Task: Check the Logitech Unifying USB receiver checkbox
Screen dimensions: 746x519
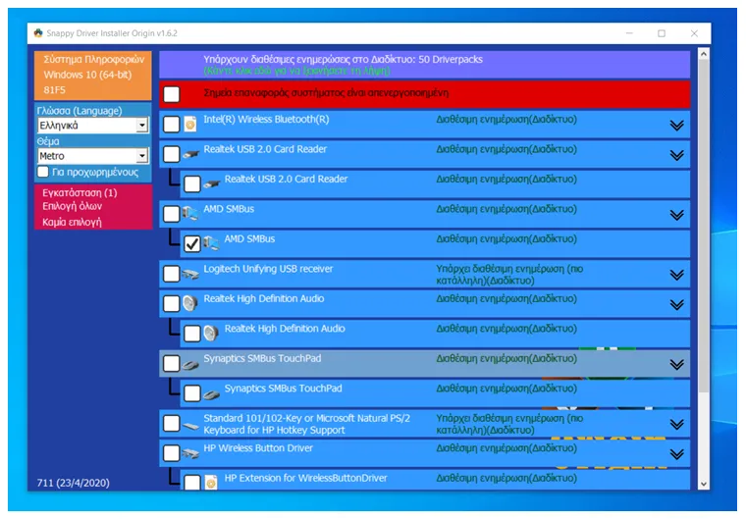Action: (171, 274)
